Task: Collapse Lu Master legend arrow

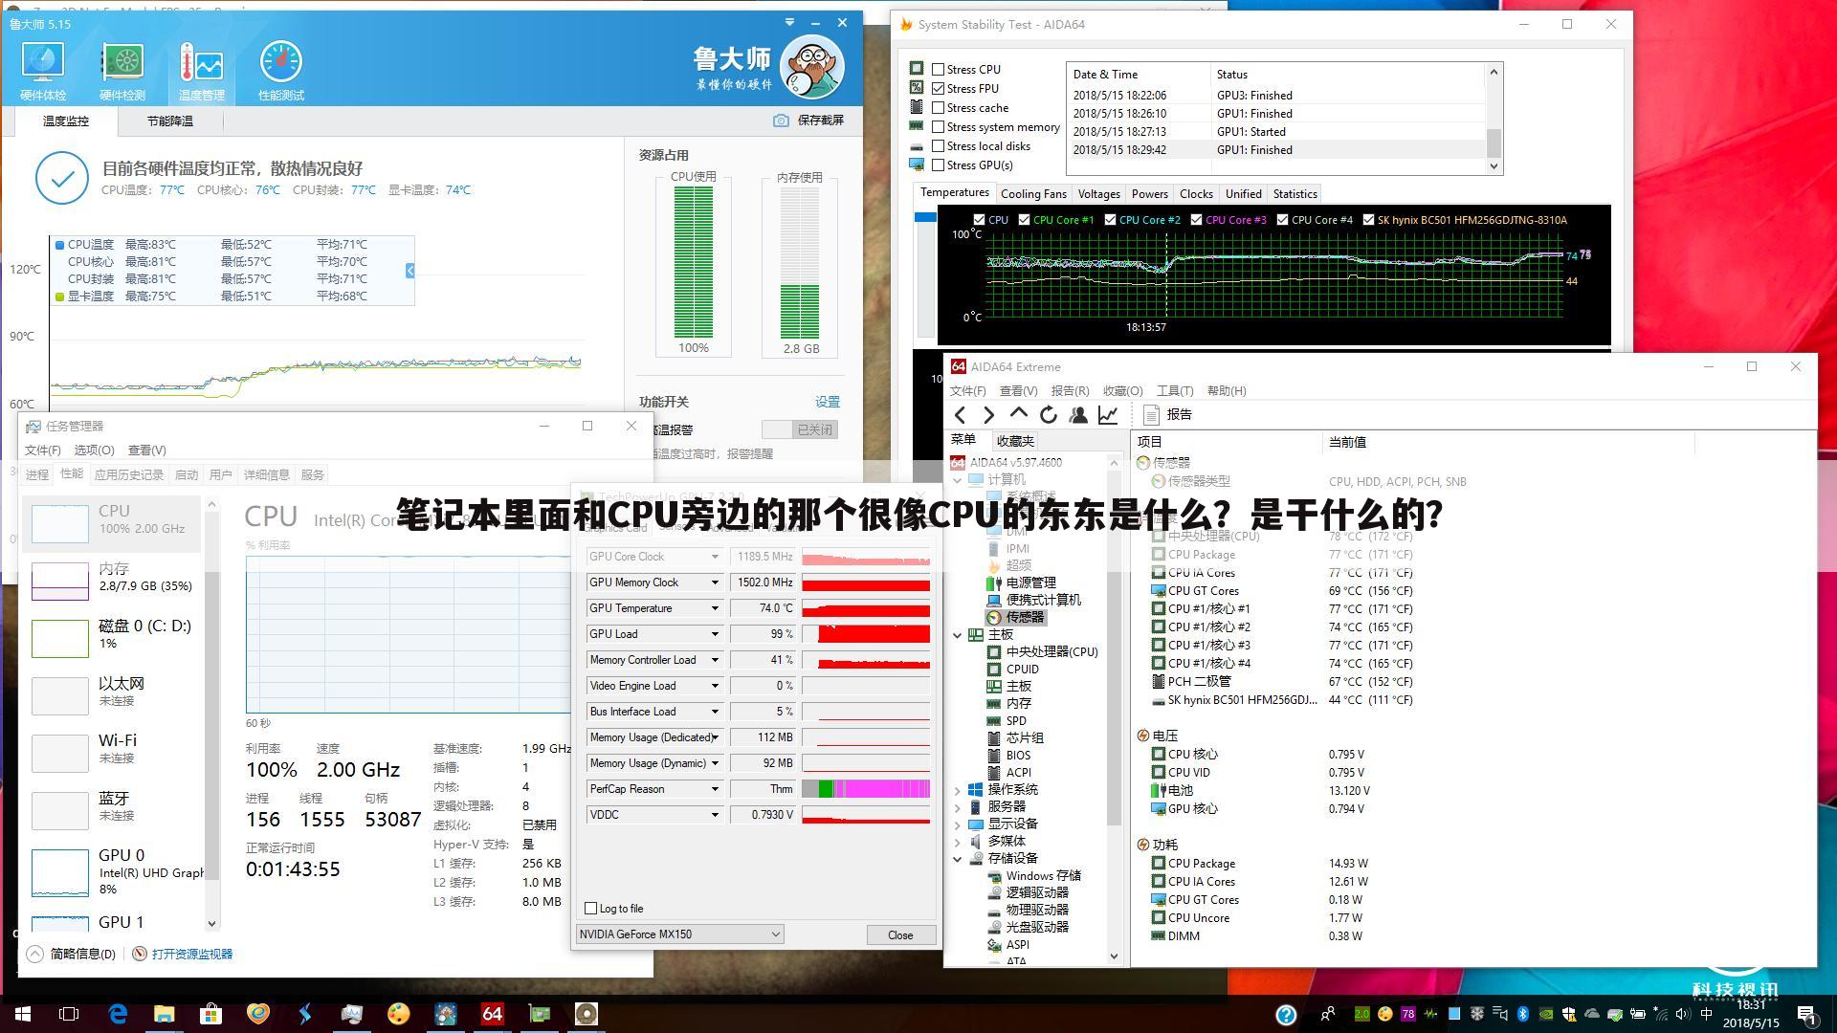Action: click(409, 271)
